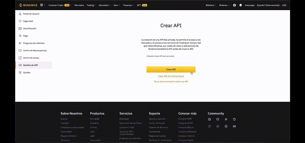Viewport: 305px width, 143px height.
Task: Open the NFT menu item marked New
Action: tap(142, 5)
